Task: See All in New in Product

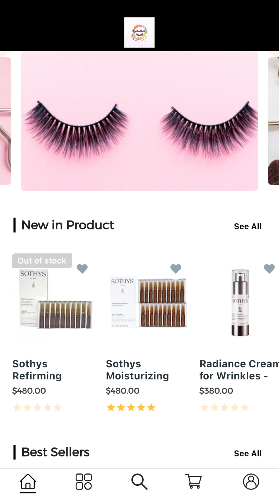Action: pos(248,226)
